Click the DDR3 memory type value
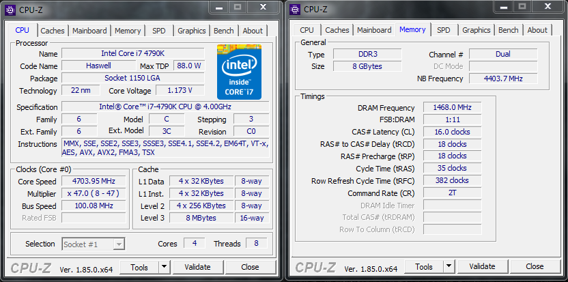Viewport: 568px width, 282px height. click(x=367, y=54)
